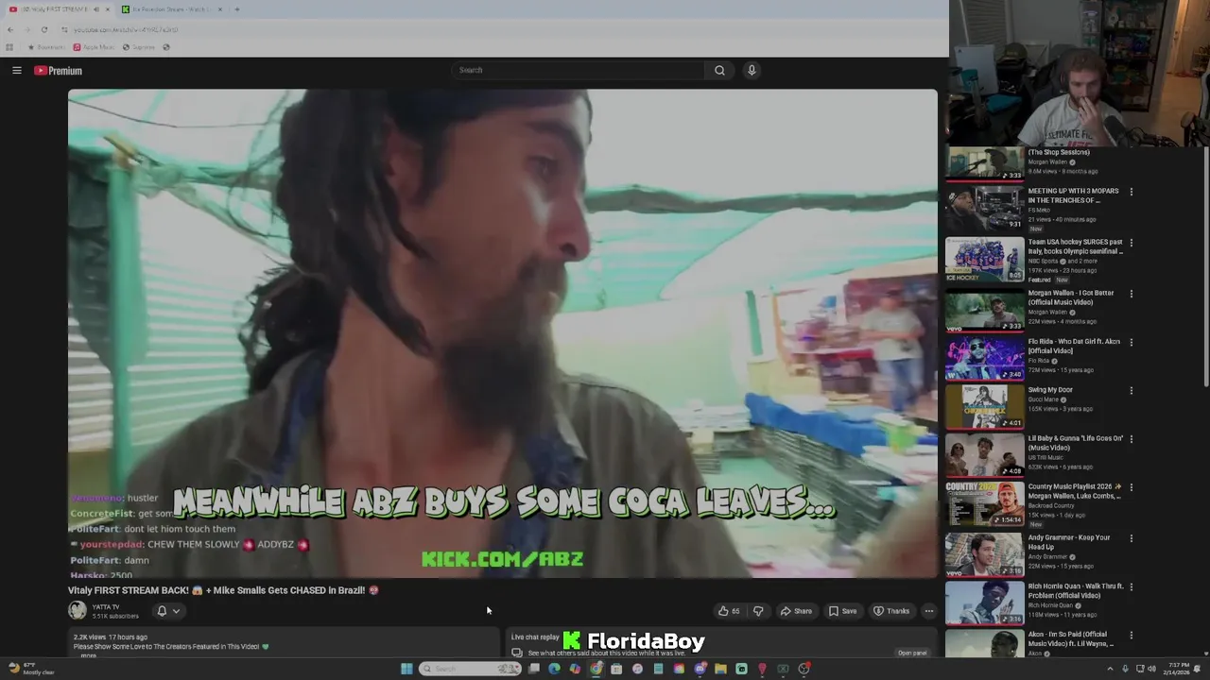Open the taskbar volume speaker control
Screen dimensions: 1210x680
coord(1151,669)
